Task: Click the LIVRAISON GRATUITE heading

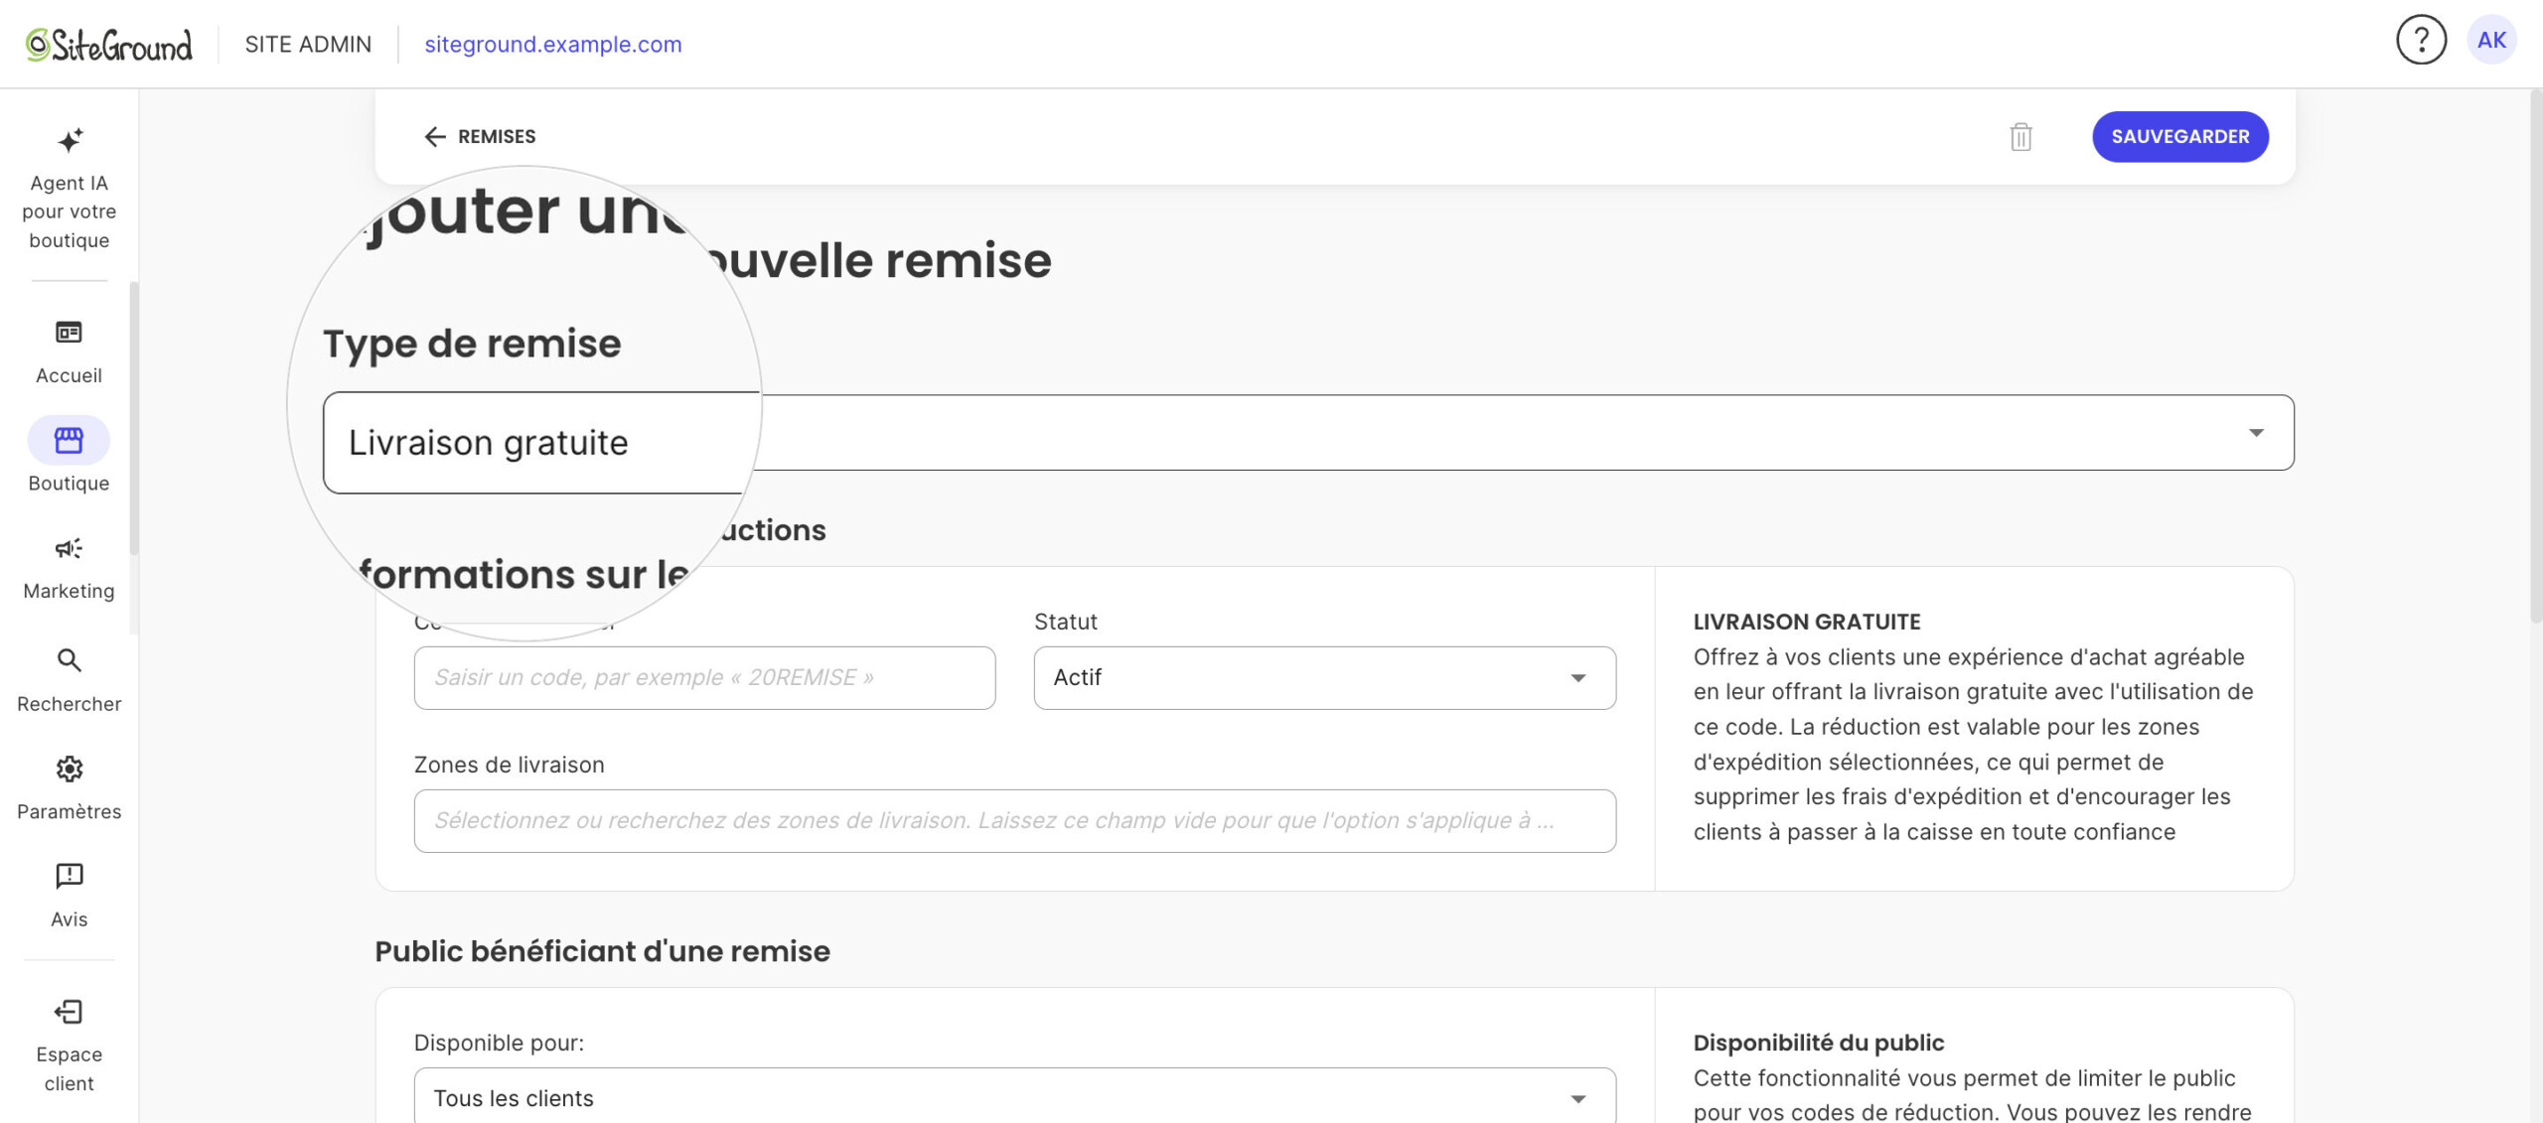Action: [1807, 623]
